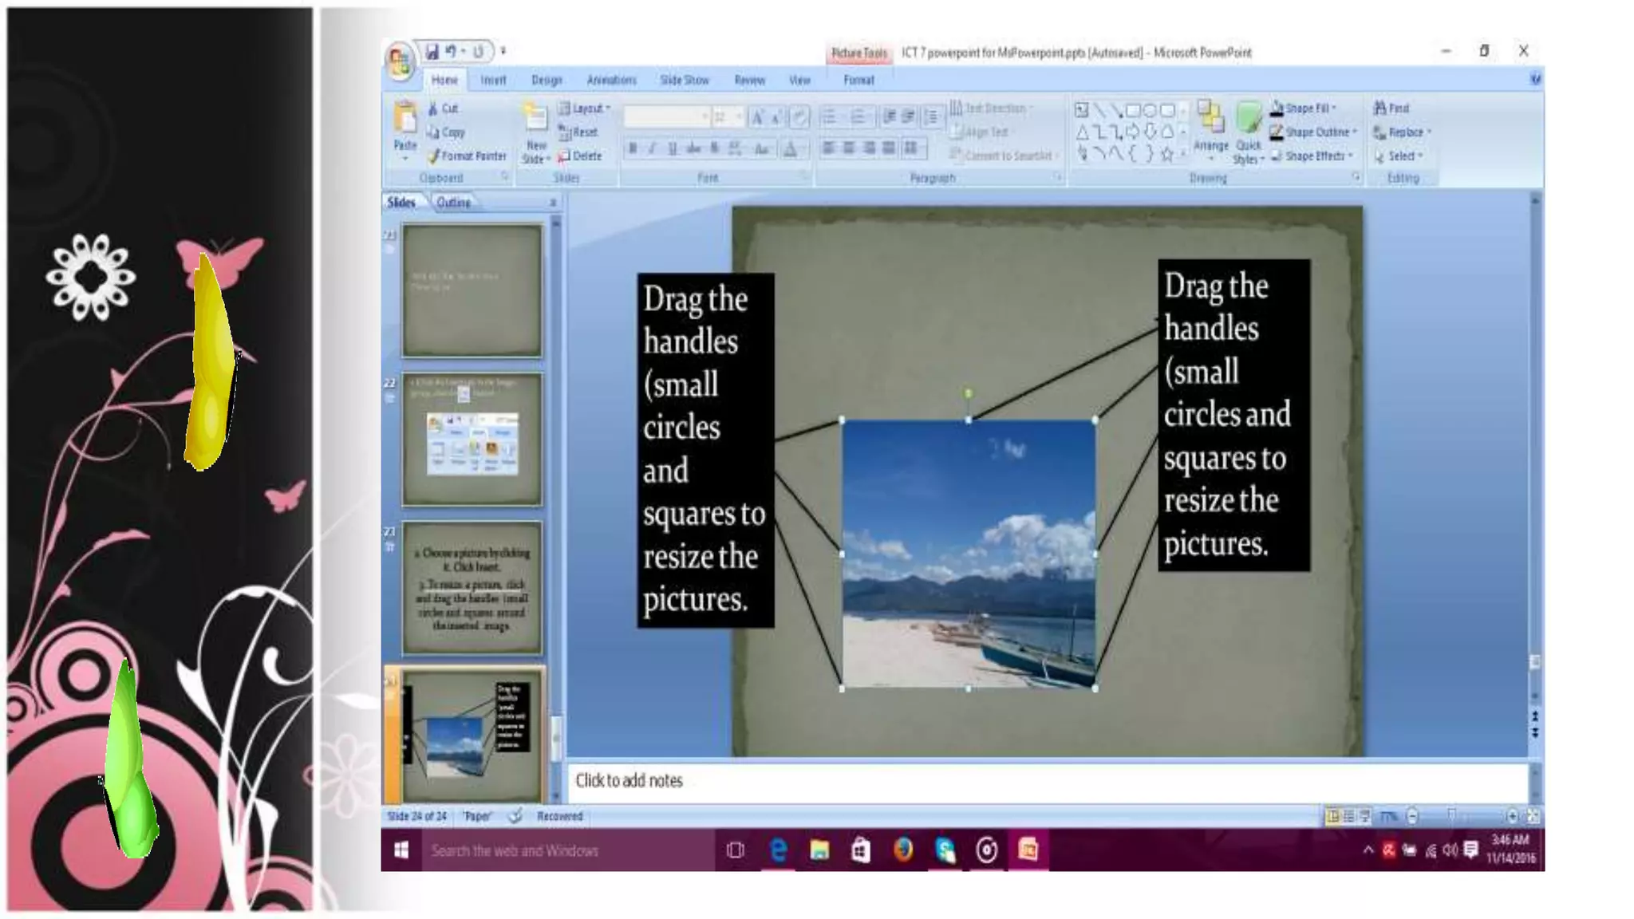Click the Paste clipboard icon

[x=405, y=118]
